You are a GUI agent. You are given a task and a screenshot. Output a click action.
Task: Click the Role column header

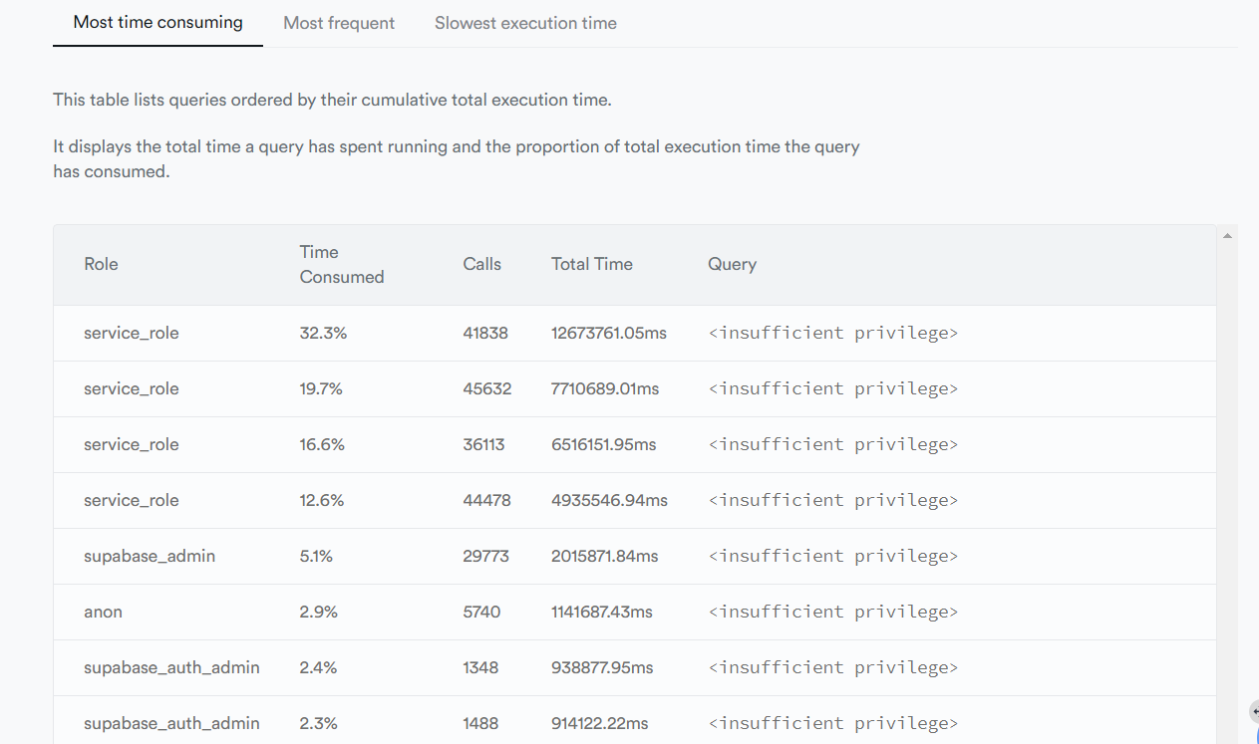pos(101,264)
